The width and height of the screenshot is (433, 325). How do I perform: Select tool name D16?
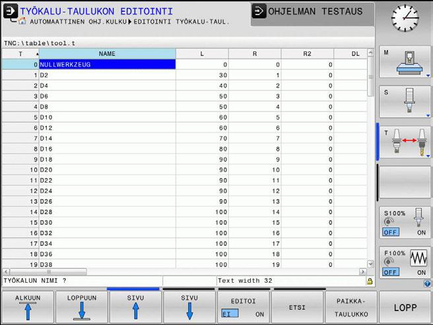coord(107,149)
